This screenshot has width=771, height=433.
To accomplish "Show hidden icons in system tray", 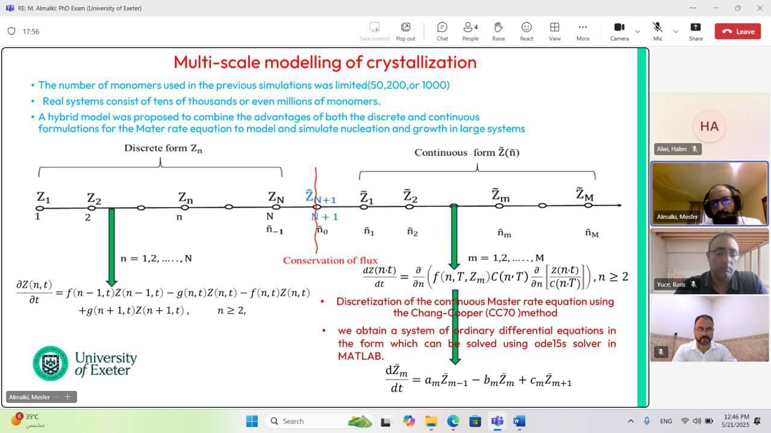I will click(631, 421).
